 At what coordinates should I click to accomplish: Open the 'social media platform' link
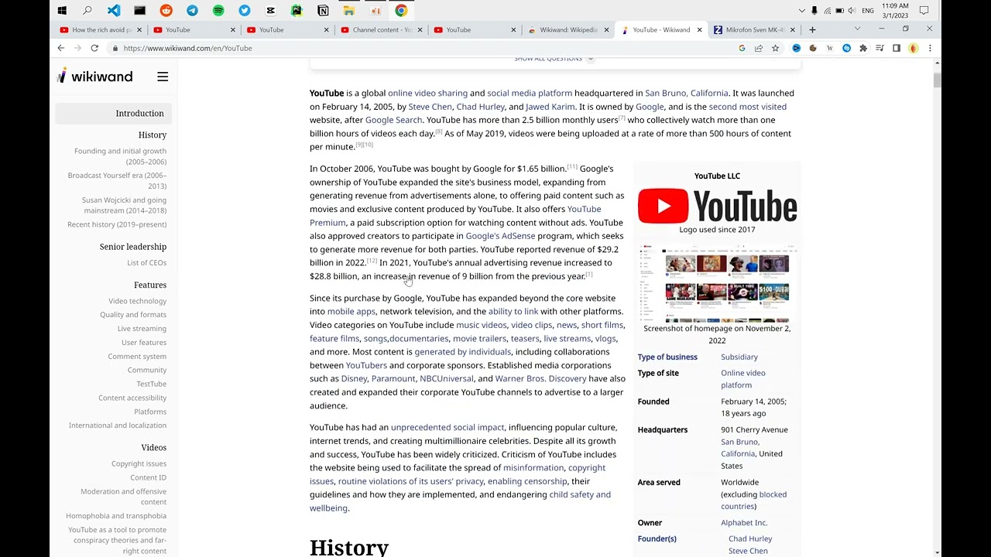[530, 93]
